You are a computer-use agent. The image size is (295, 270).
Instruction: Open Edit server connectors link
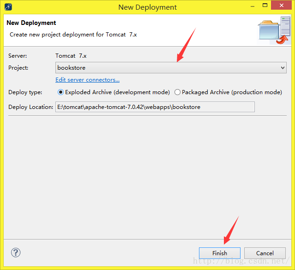click(x=87, y=80)
